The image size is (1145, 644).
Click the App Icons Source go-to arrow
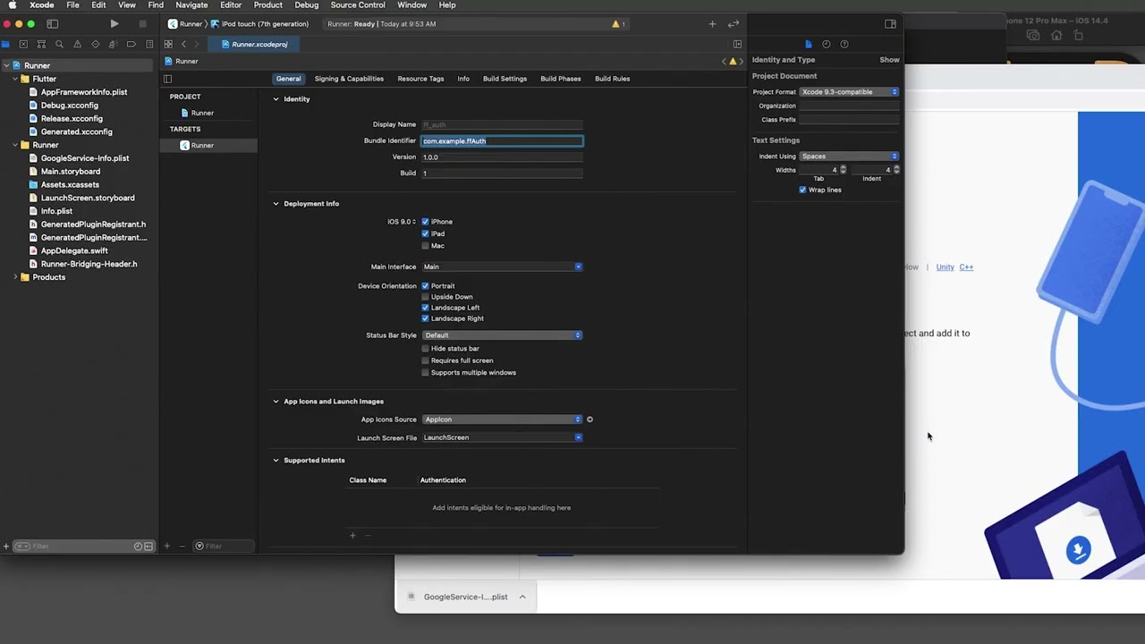pyautogui.click(x=589, y=419)
